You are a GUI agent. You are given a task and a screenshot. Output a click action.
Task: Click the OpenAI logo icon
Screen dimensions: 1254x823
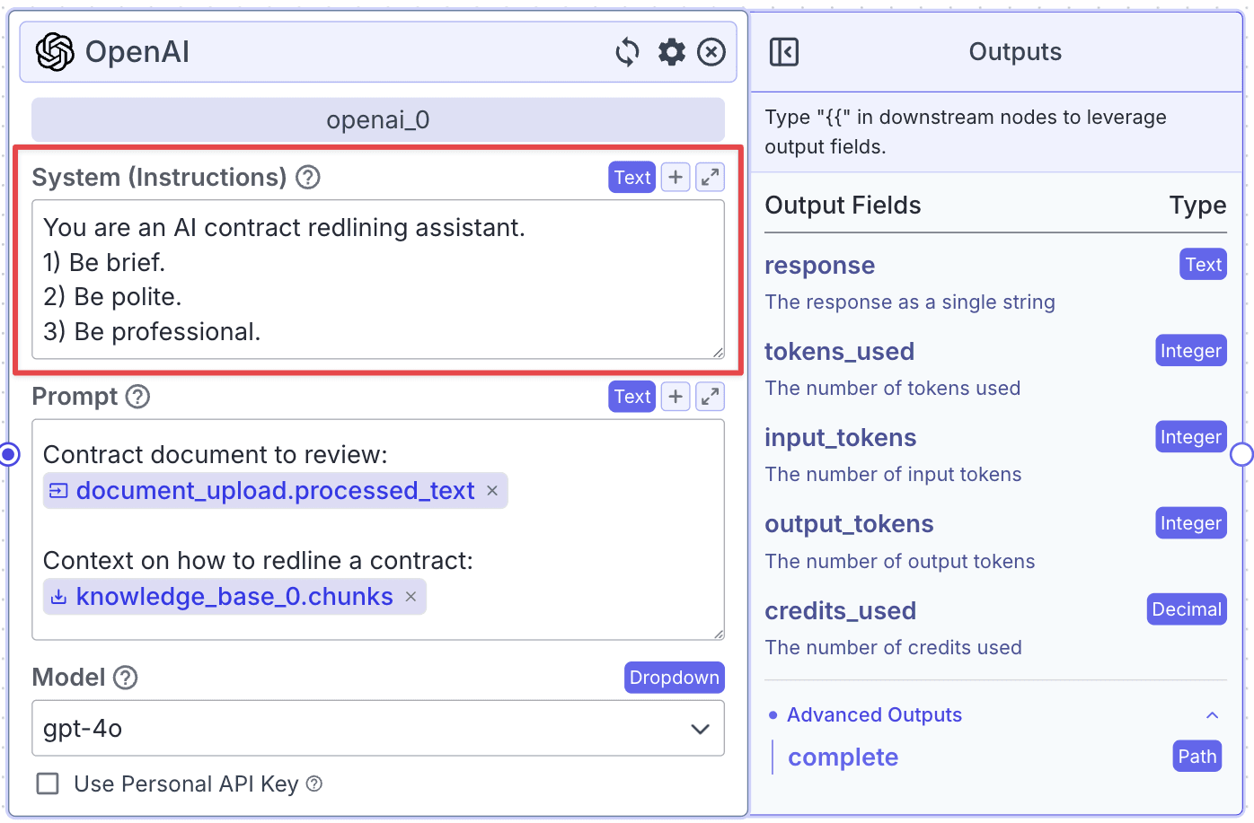pyautogui.click(x=55, y=52)
